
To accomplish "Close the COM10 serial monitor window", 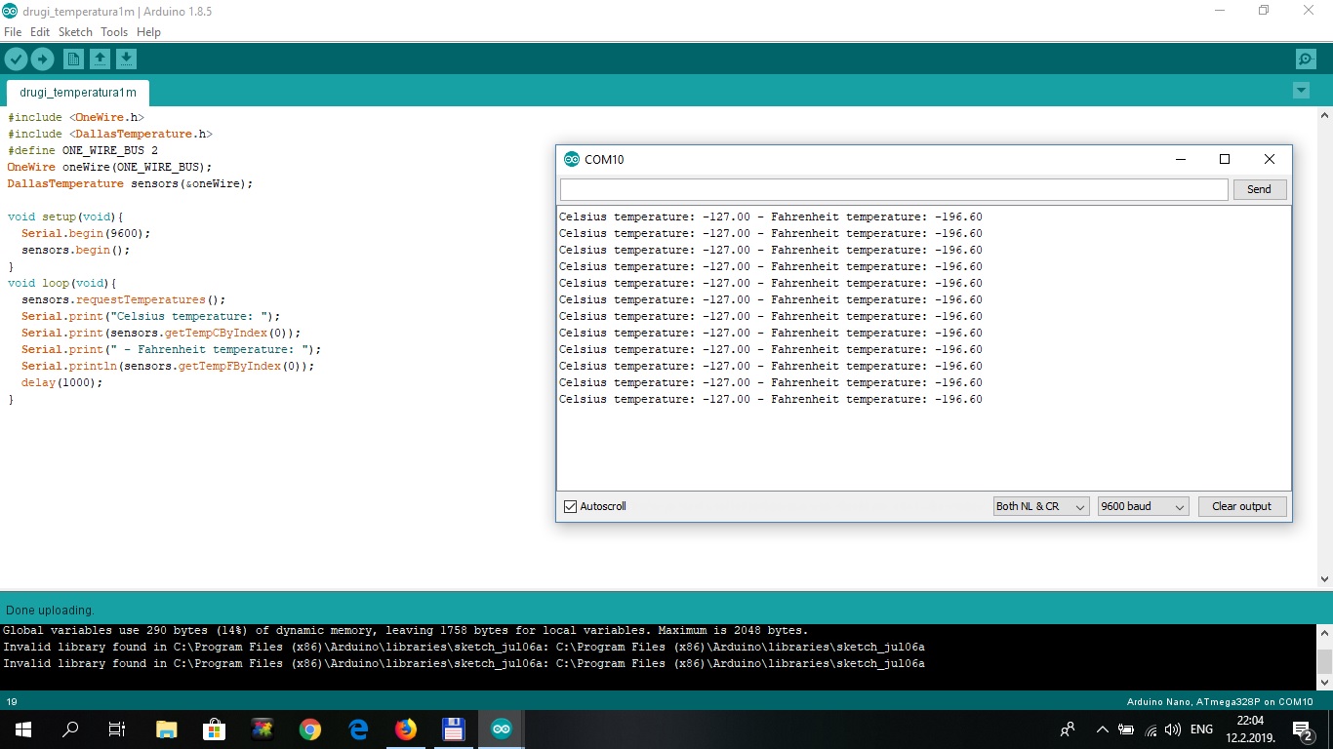I will (x=1270, y=159).
